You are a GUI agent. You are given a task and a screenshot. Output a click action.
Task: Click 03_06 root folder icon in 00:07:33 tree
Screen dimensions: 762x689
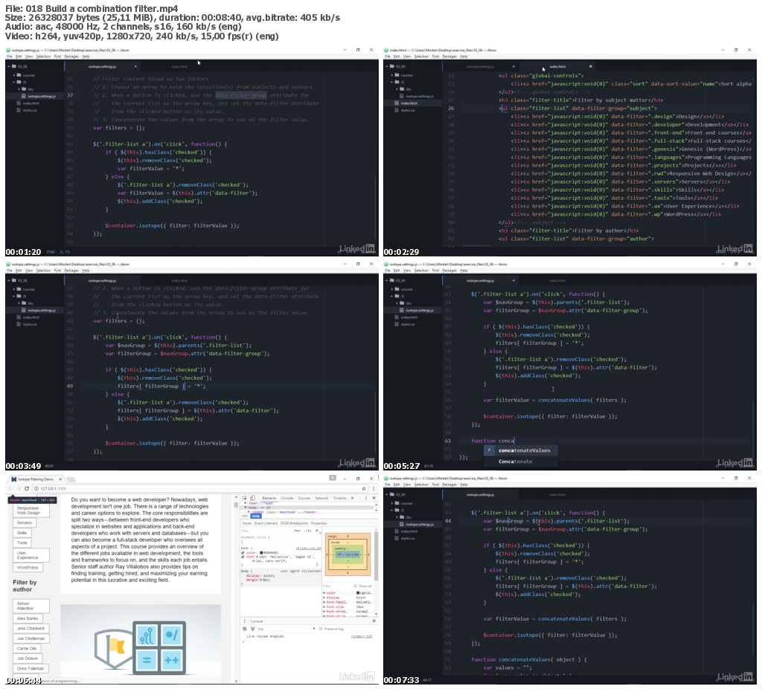[x=392, y=494]
